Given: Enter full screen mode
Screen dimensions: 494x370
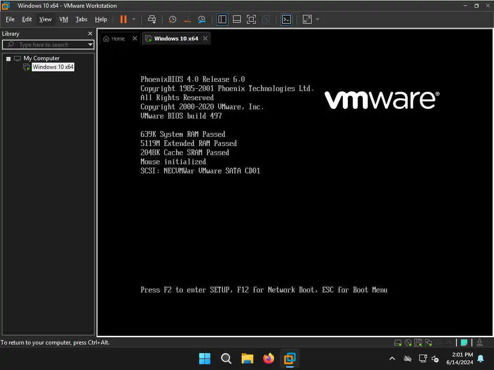Looking at the screenshot, I should click(251, 19).
